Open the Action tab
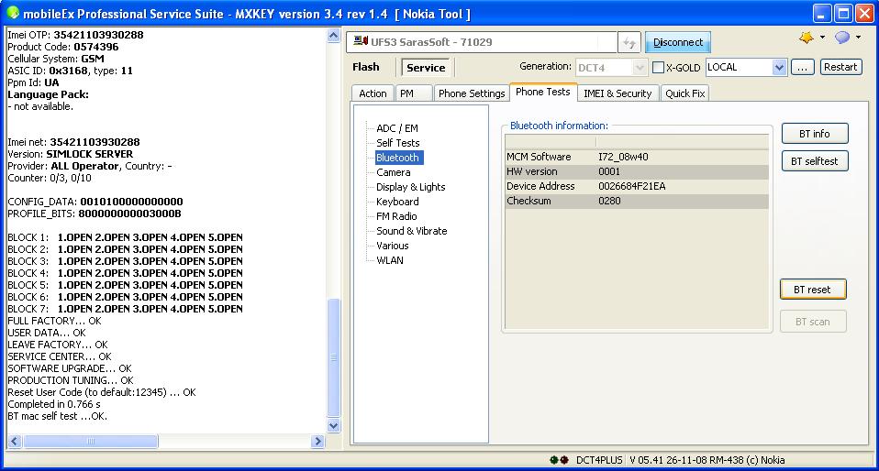Viewport: 879px width, 471px height. 373,93
